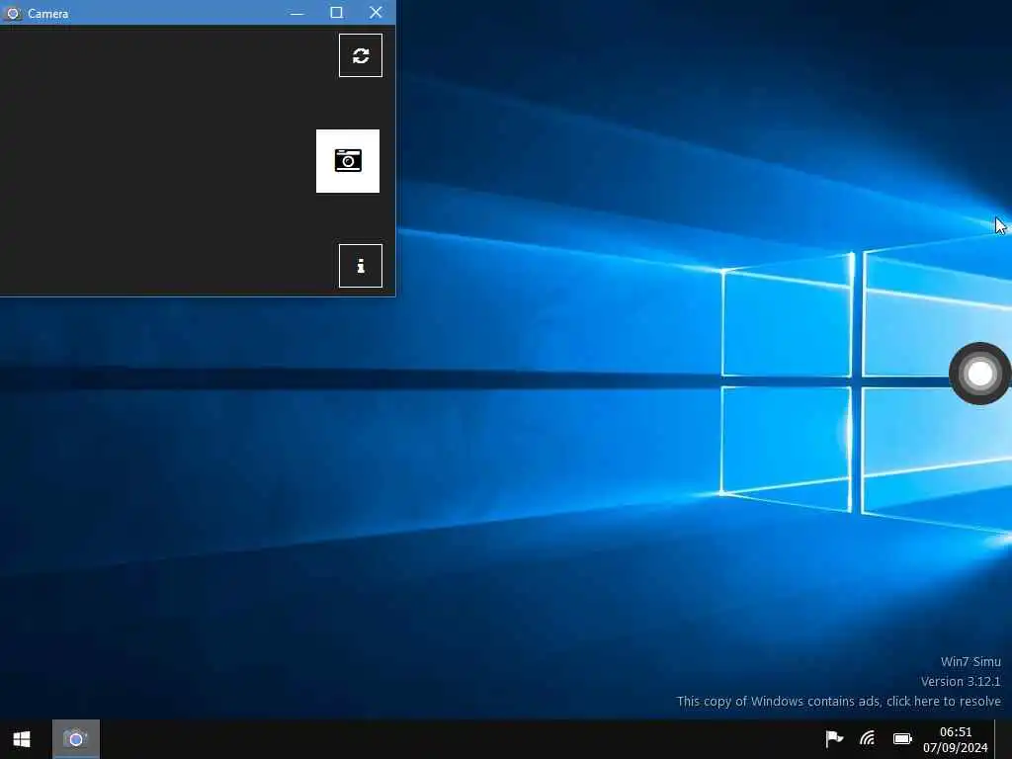This screenshot has width=1012, height=759.
Task: Close the Camera window
Action: [x=376, y=13]
